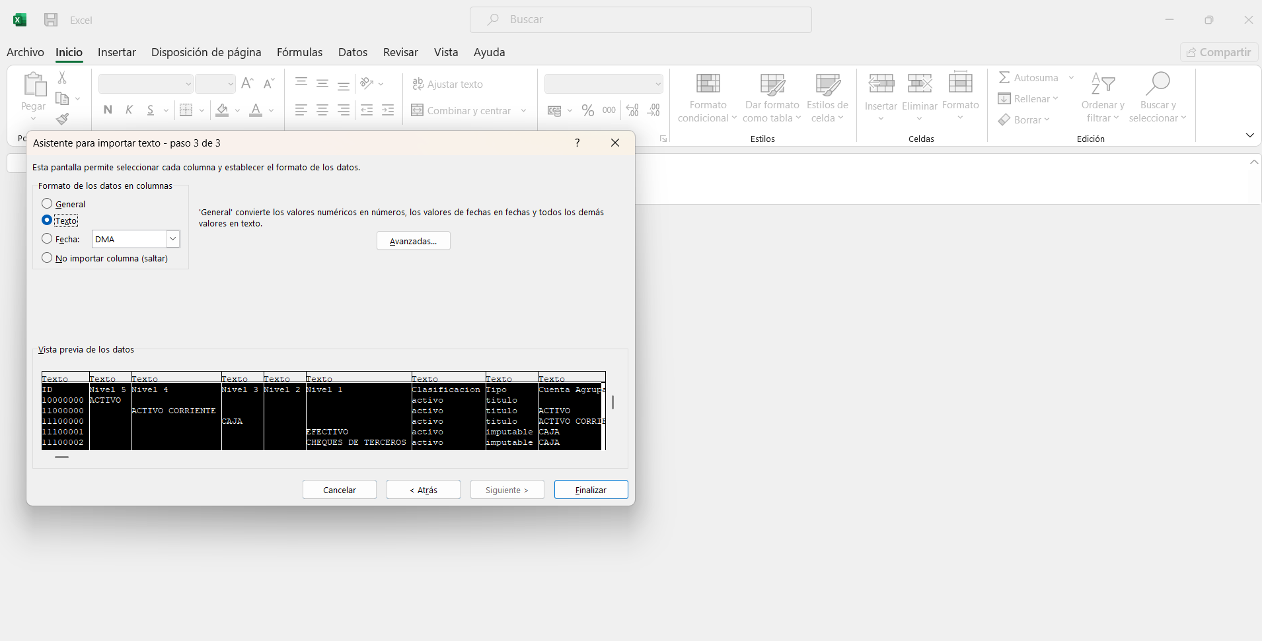Click the Buscar y seleccionar magnifier icon
This screenshot has width=1262, height=641.
pyautogui.click(x=1158, y=84)
